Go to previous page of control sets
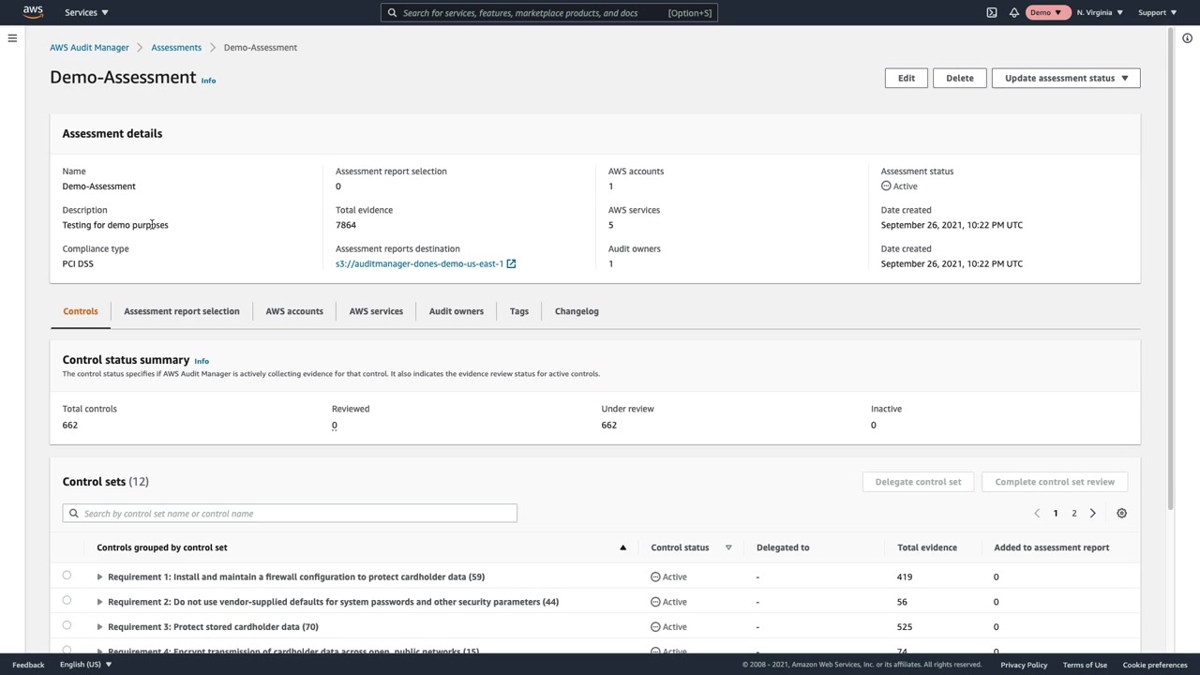Viewport: 1200px width, 675px height. pos(1037,514)
